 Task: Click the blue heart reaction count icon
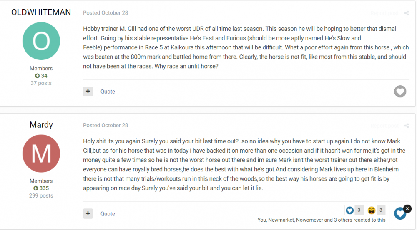(350, 210)
